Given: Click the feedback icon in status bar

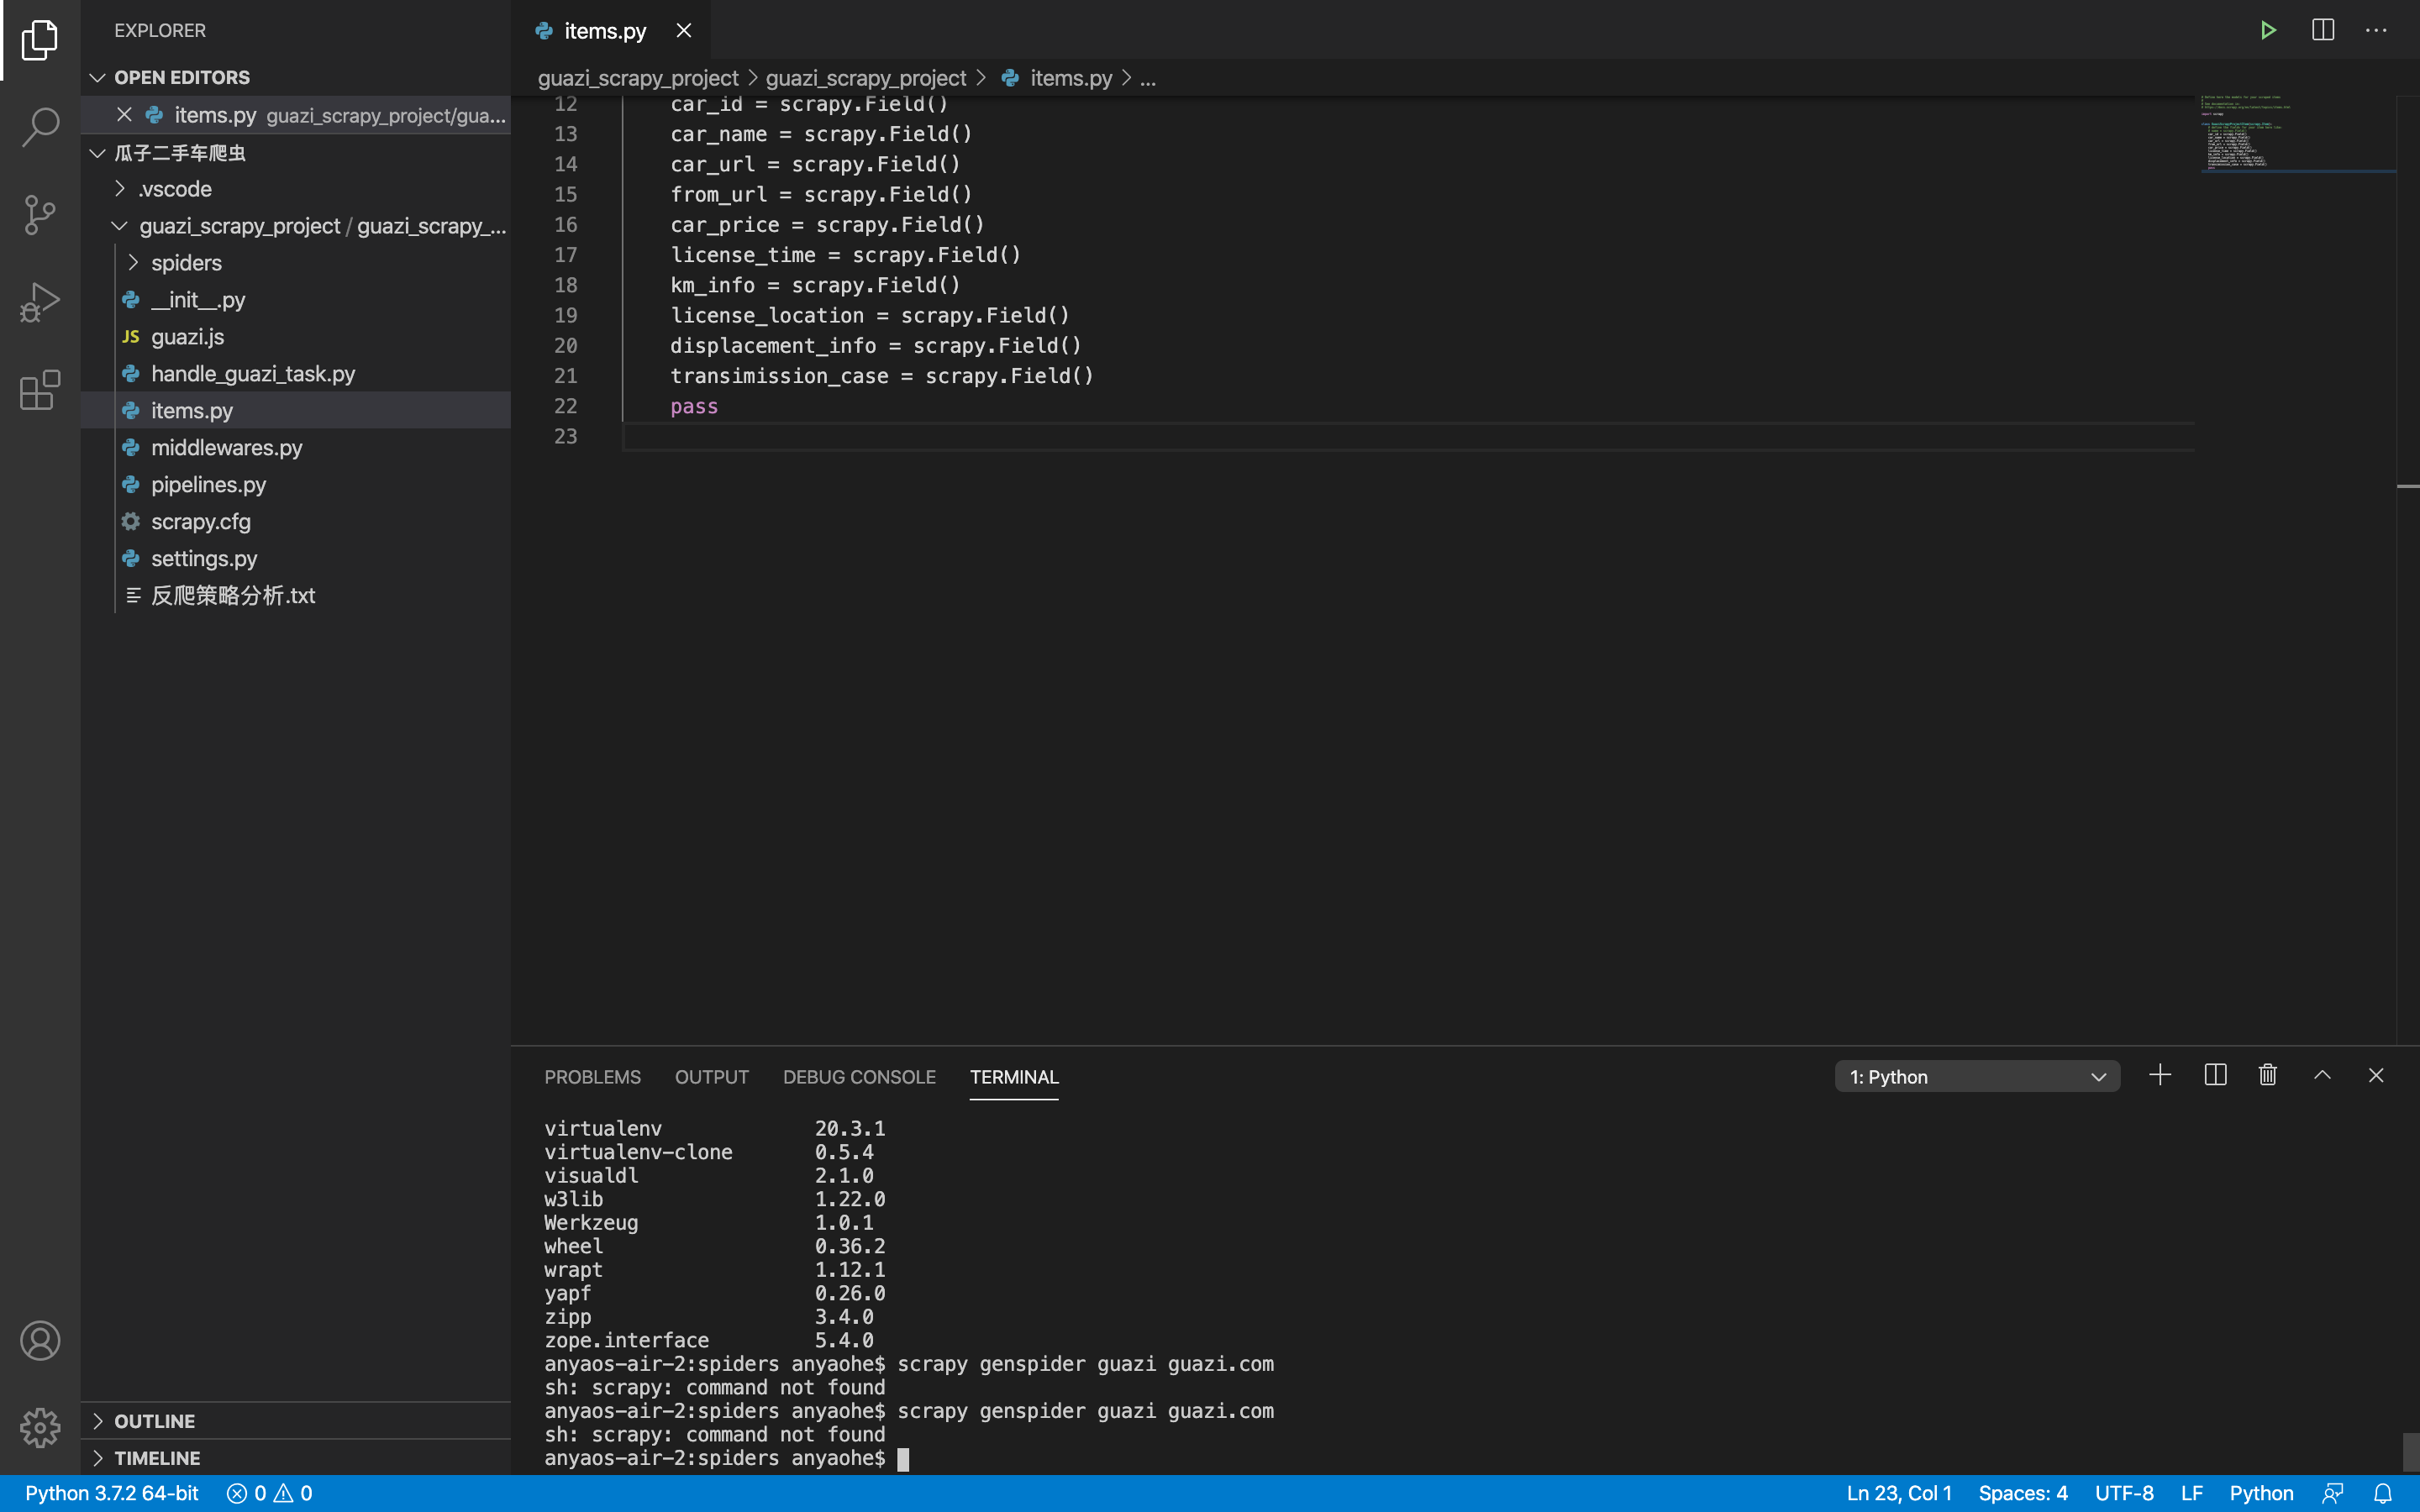Looking at the screenshot, I should coord(2333,1493).
